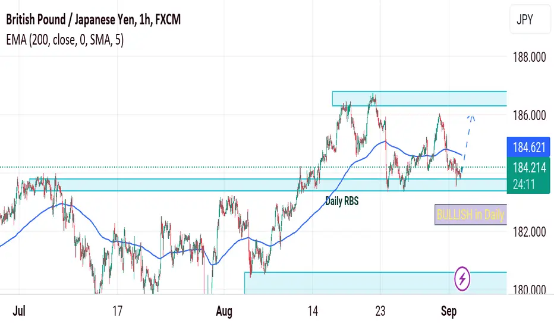Viewport: 554px width, 327px height.
Task: Click the 24:11 countdown timer label
Action: pos(524,184)
